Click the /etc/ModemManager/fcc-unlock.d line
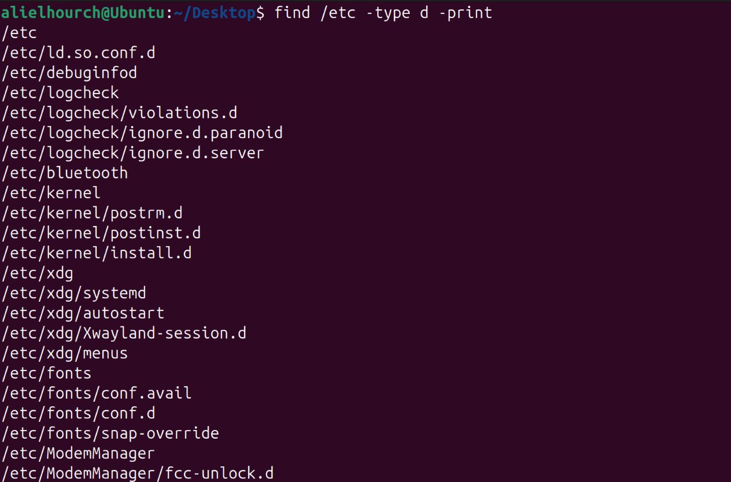 pos(138,473)
